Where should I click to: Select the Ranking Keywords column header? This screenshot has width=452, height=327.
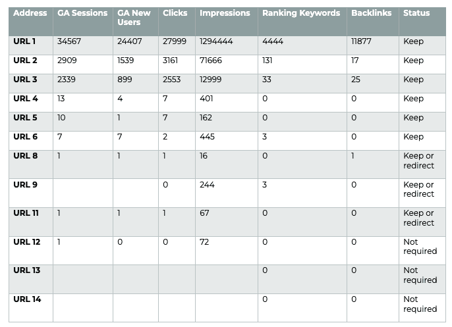301,13
